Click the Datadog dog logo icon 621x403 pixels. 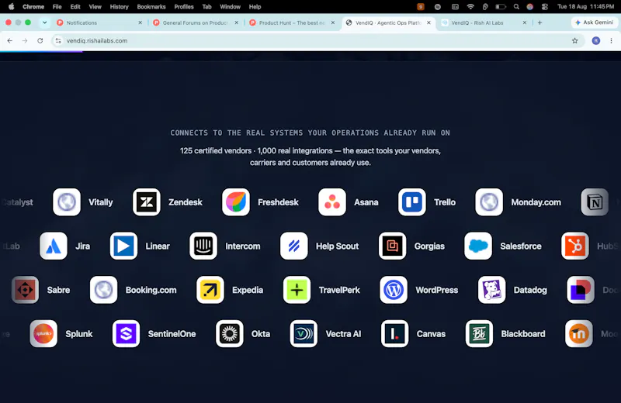492,290
